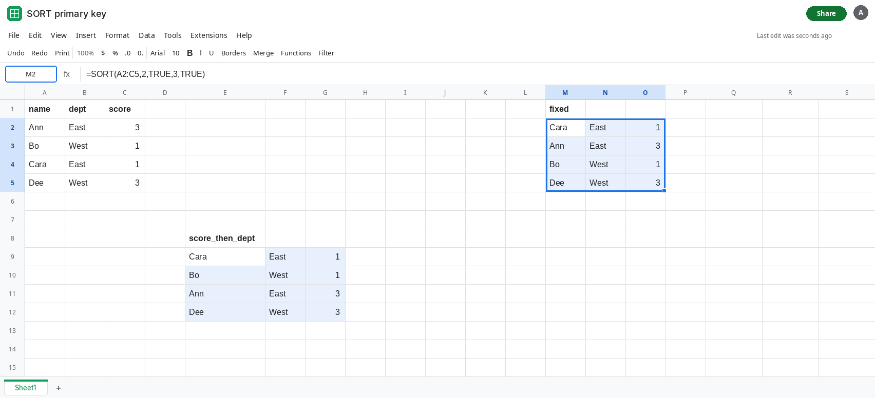The image size is (875, 398).
Task: Open the Format menu
Action: pyautogui.click(x=117, y=35)
